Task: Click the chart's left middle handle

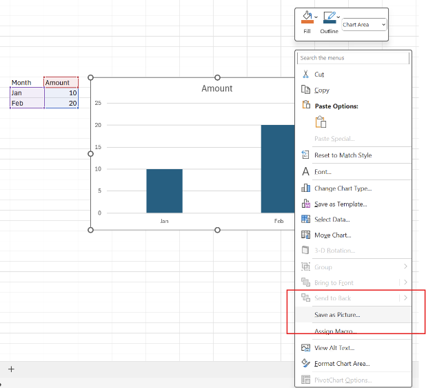Action: 91,154
